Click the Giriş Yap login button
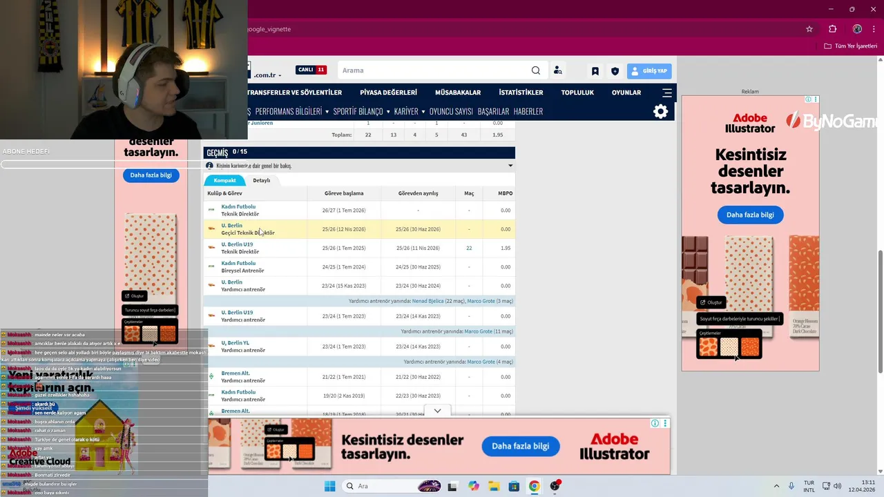Screen dimensions: 884x497 [649, 70]
